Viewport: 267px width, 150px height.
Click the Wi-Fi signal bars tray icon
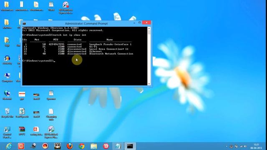coord(241,146)
